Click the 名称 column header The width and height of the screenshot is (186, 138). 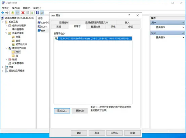(40, 18)
